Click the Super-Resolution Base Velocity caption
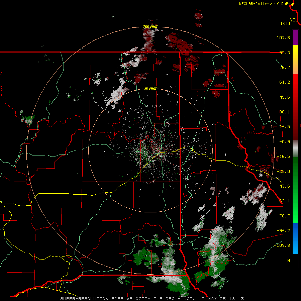Image resolution: width=301 pixels, height=301 pixels. 152,299
